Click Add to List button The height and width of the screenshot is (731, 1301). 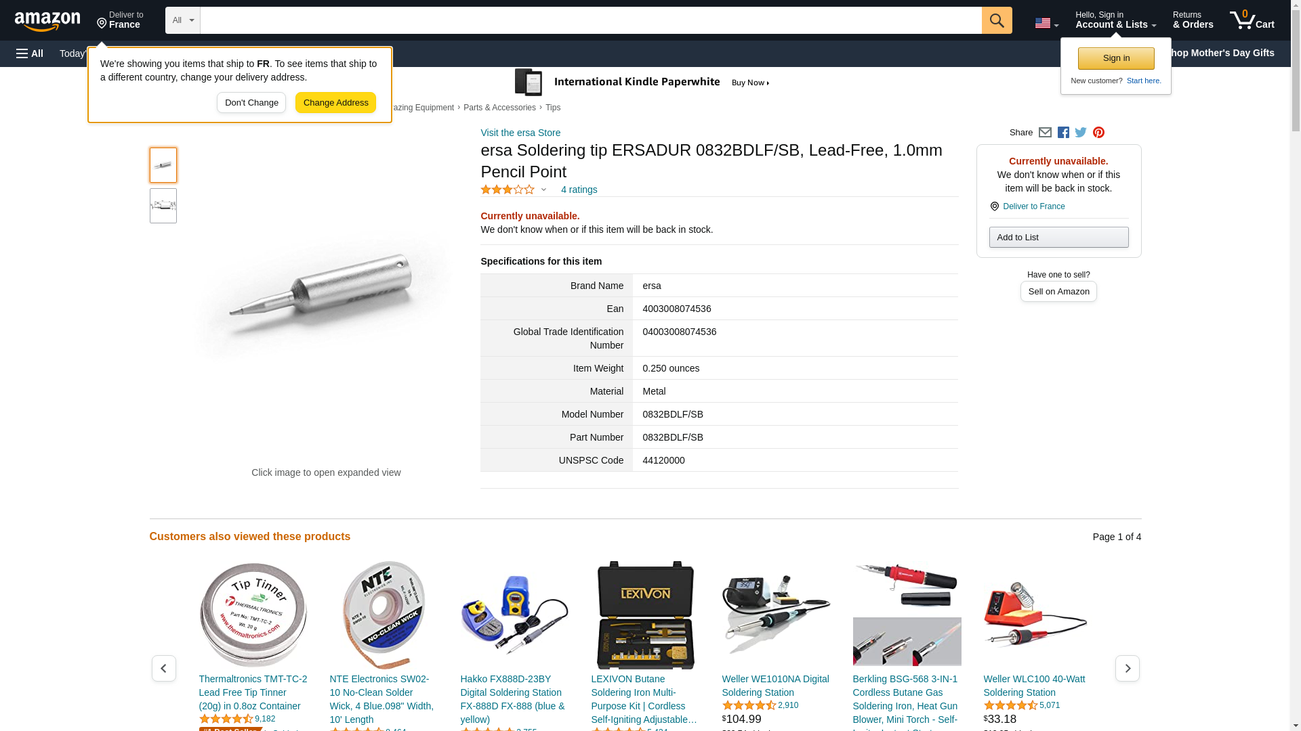(x=1058, y=237)
